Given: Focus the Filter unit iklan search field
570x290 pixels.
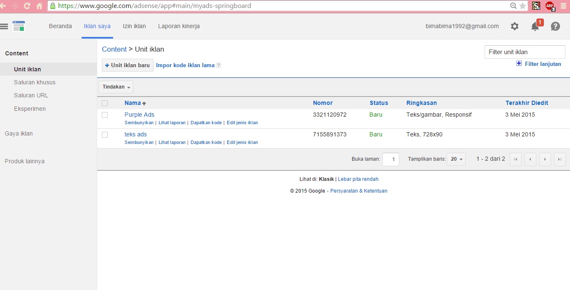Looking at the screenshot, I should coord(525,52).
